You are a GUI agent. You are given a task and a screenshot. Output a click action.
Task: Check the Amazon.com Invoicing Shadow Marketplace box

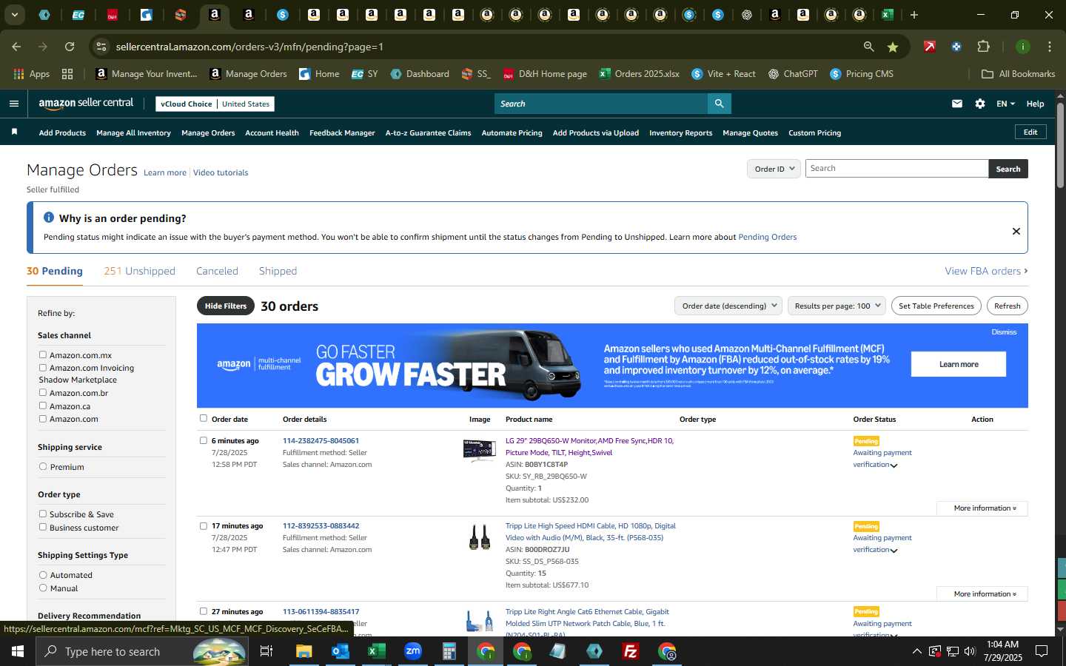pyautogui.click(x=43, y=368)
